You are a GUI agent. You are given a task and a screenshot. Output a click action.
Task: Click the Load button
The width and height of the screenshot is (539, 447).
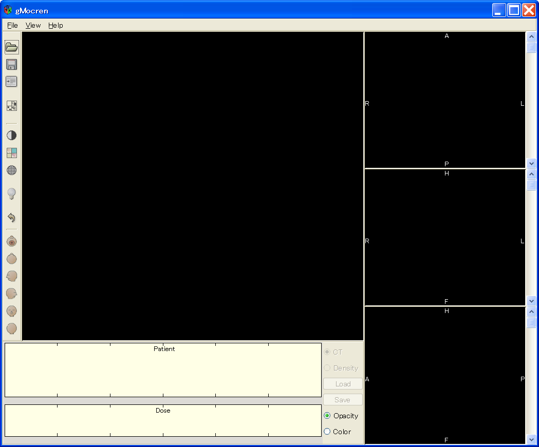click(343, 384)
